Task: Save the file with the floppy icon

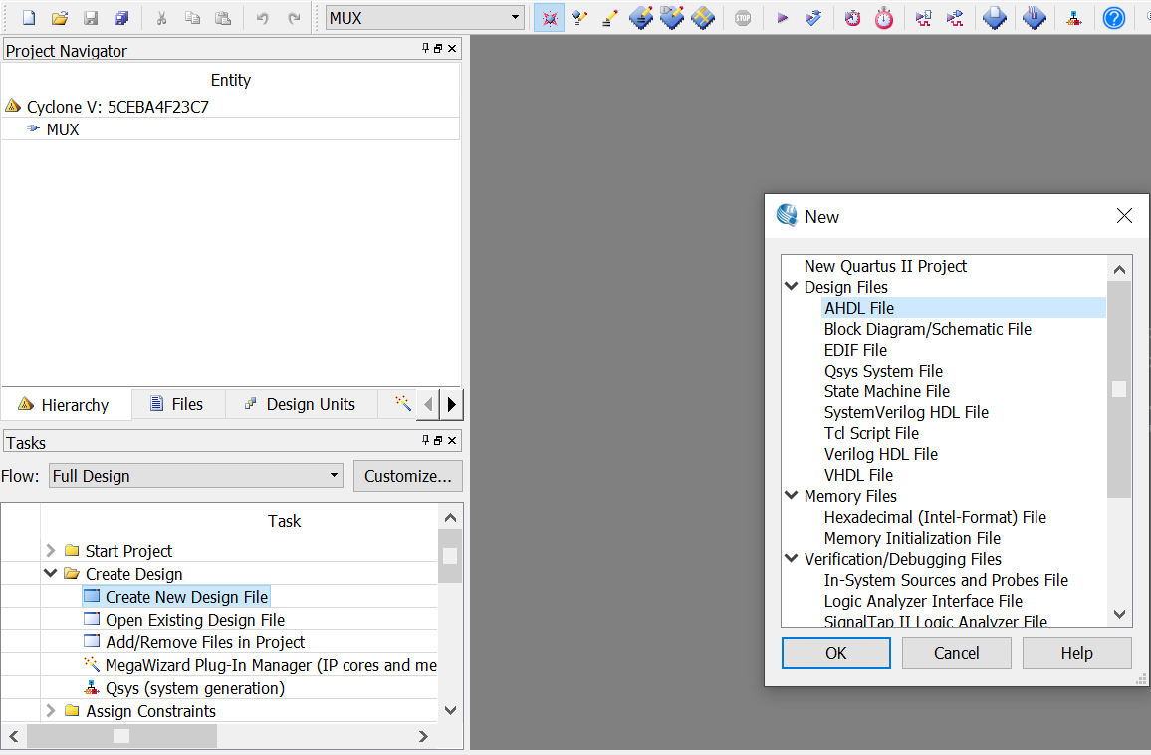Action: (91, 18)
